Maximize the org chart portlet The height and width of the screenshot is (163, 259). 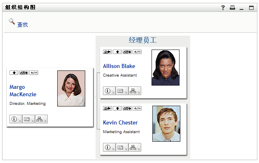point(251,8)
